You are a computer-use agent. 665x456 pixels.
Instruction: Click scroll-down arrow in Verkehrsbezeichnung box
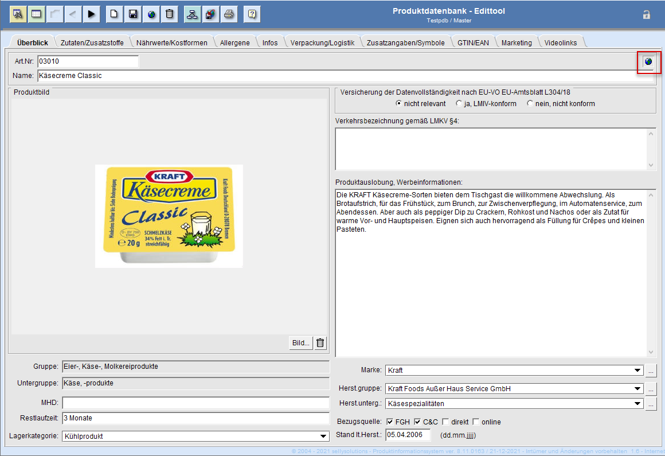coord(651,165)
